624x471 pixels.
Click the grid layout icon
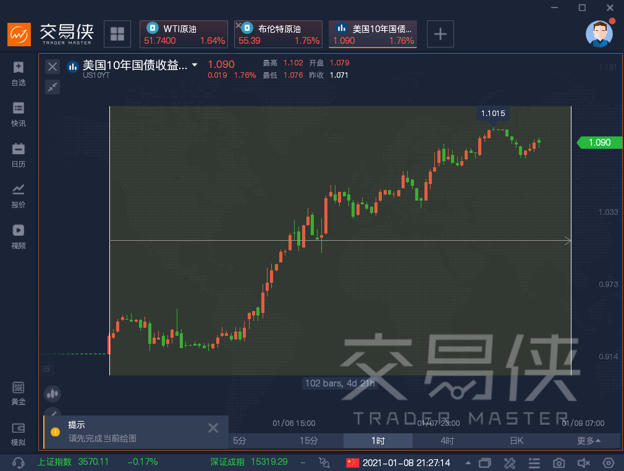(117, 34)
